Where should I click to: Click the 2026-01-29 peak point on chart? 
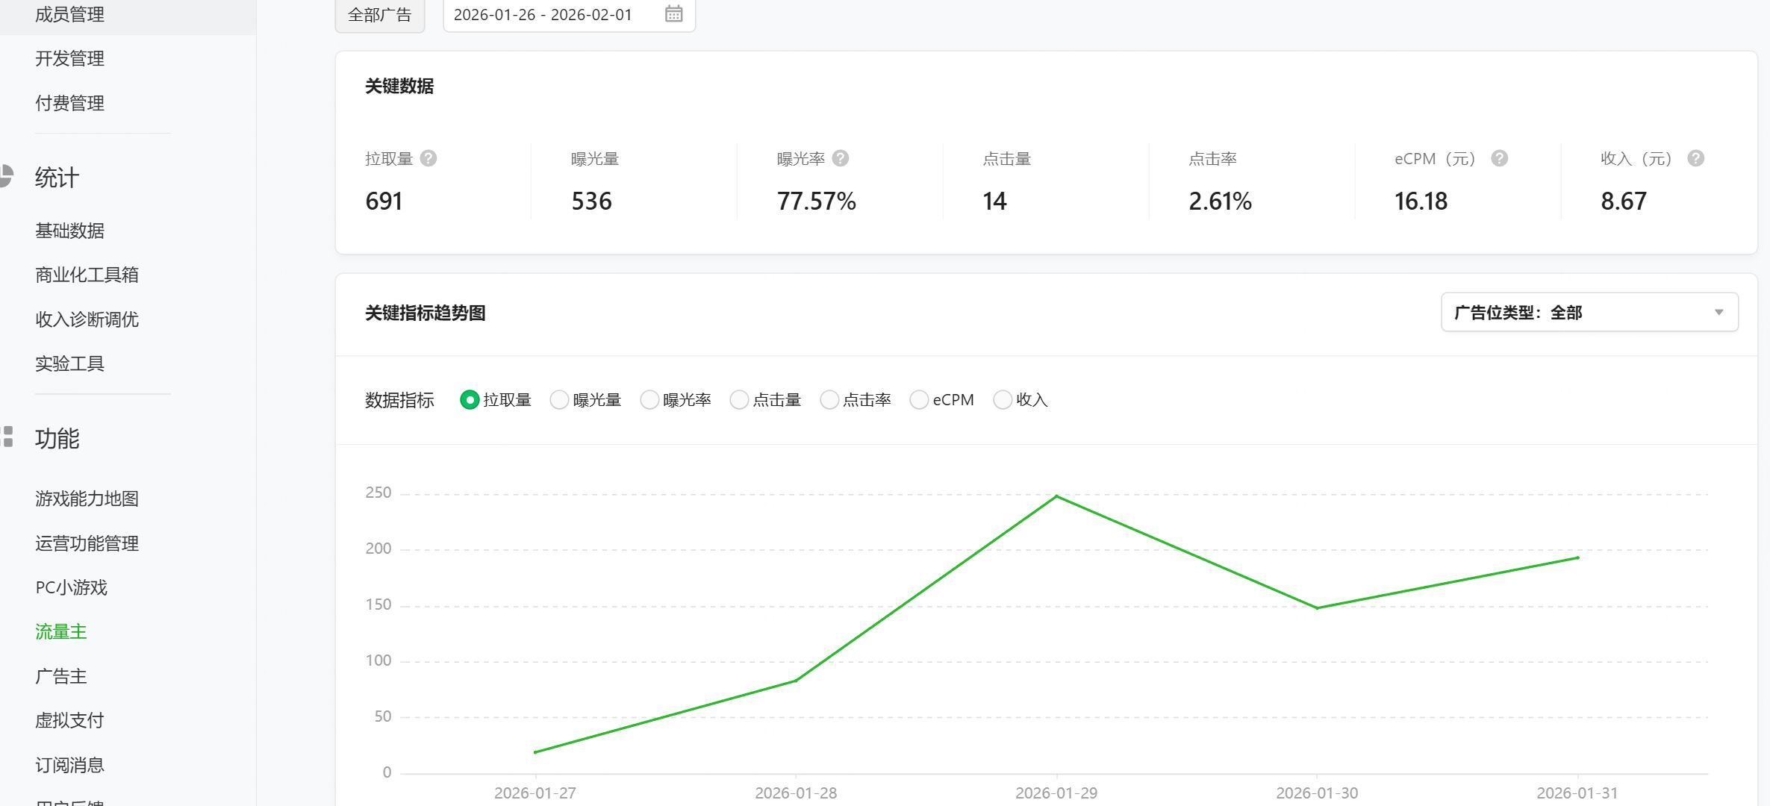pyautogui.click(x=1056, y=496)
